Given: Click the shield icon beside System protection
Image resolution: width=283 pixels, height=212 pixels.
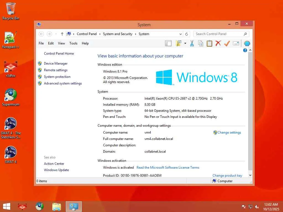Looking at the screenshot, I should tap(40, 77).
